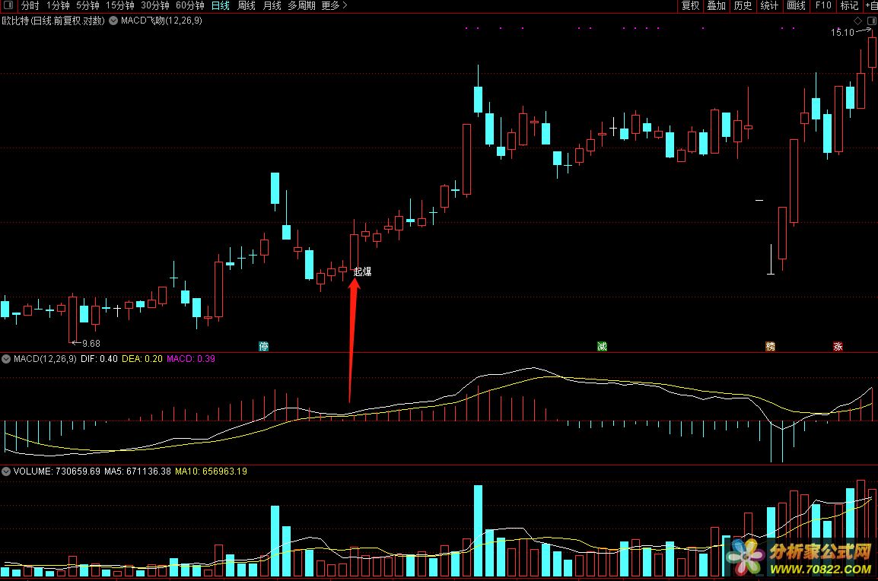
Task: Click the MACD: 0.39 value
Action: pos(191,359)
